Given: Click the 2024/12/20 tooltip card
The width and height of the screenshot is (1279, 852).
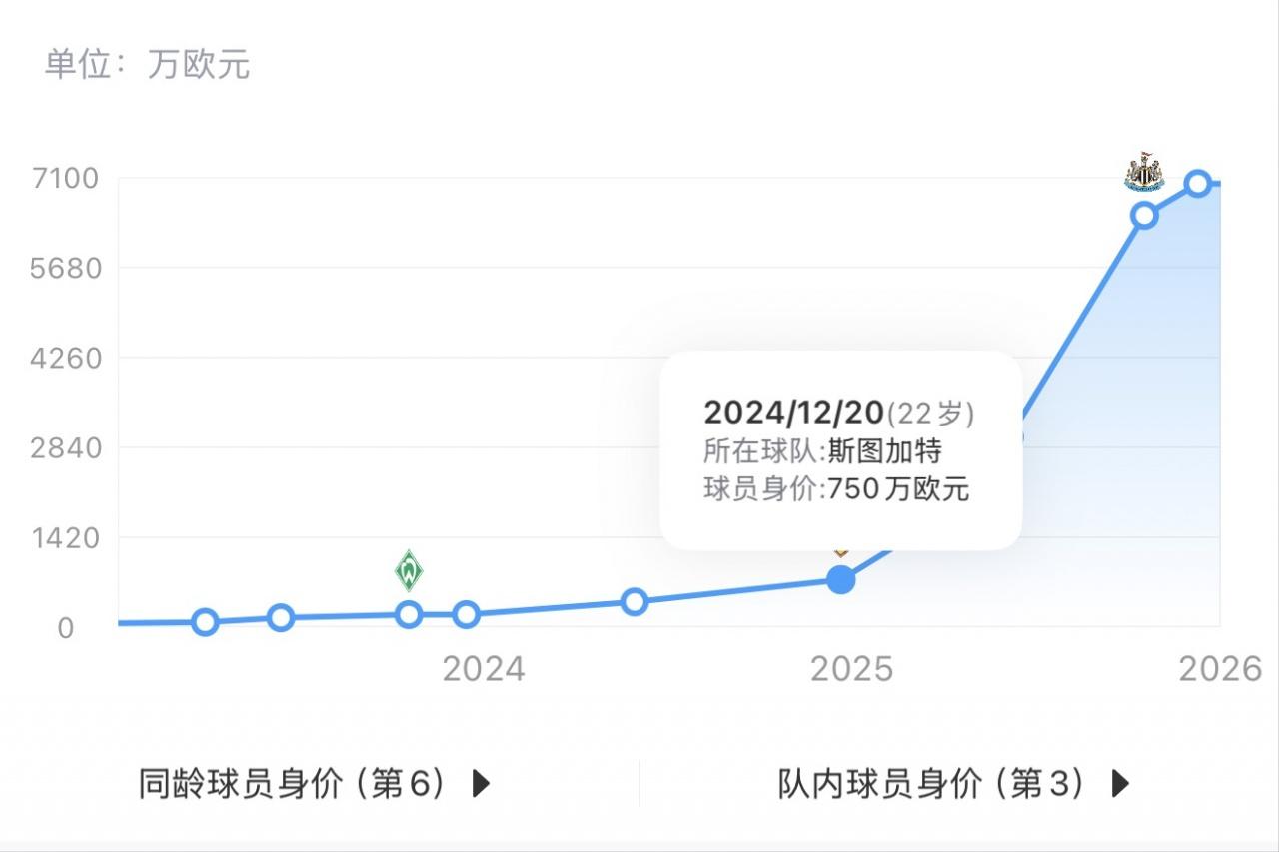Looking at the screenshot, I should click(840, 449).
